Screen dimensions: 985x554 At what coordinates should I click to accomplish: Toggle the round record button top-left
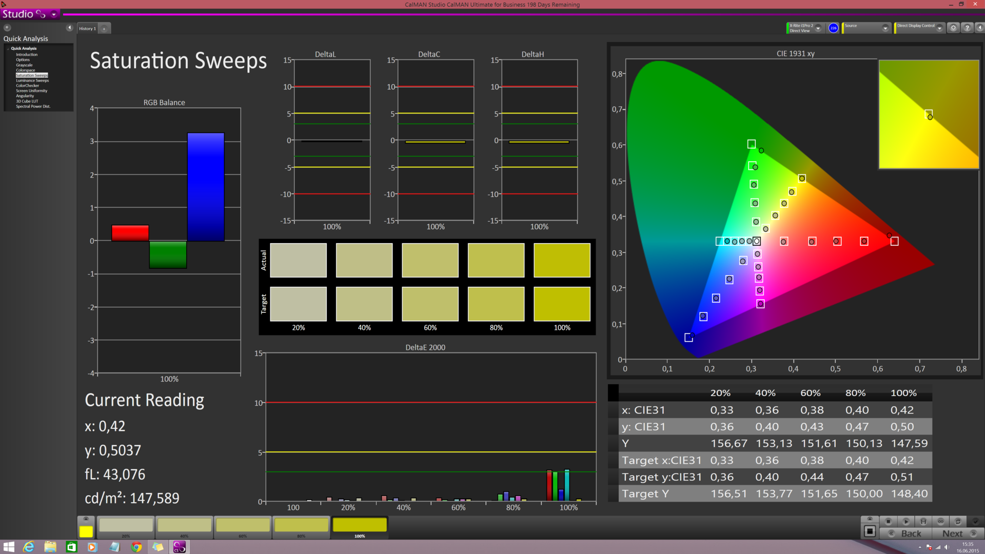pos(7,28)
